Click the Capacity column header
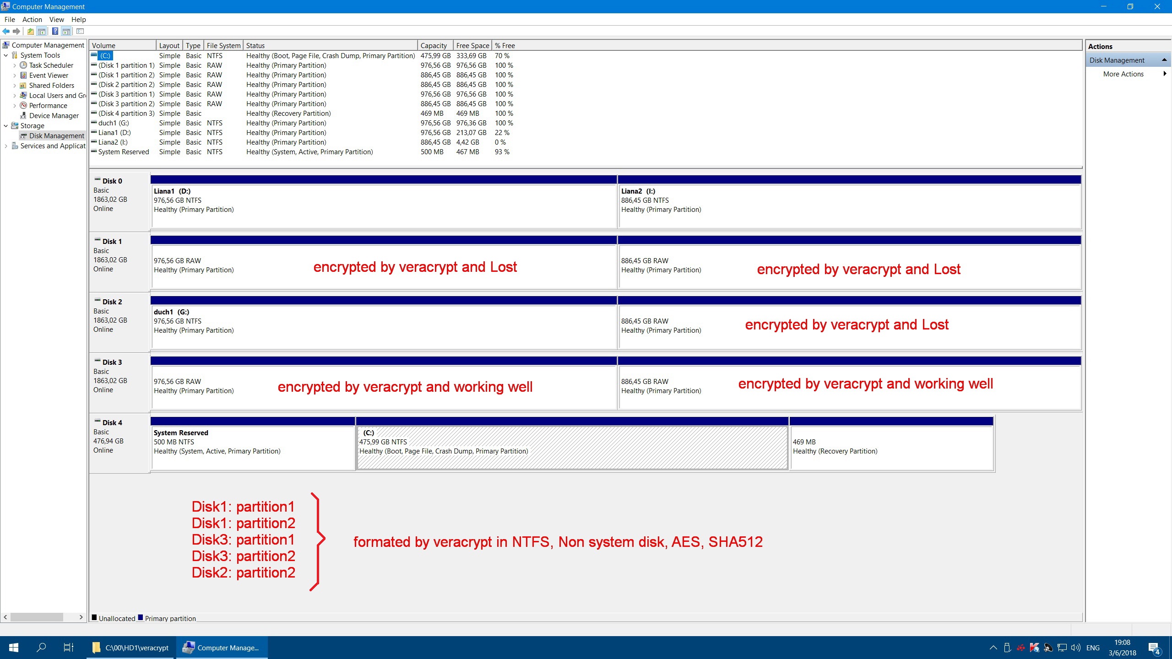Image resolution: width=1172 pixels, height=659 pixels. [433, 46]
